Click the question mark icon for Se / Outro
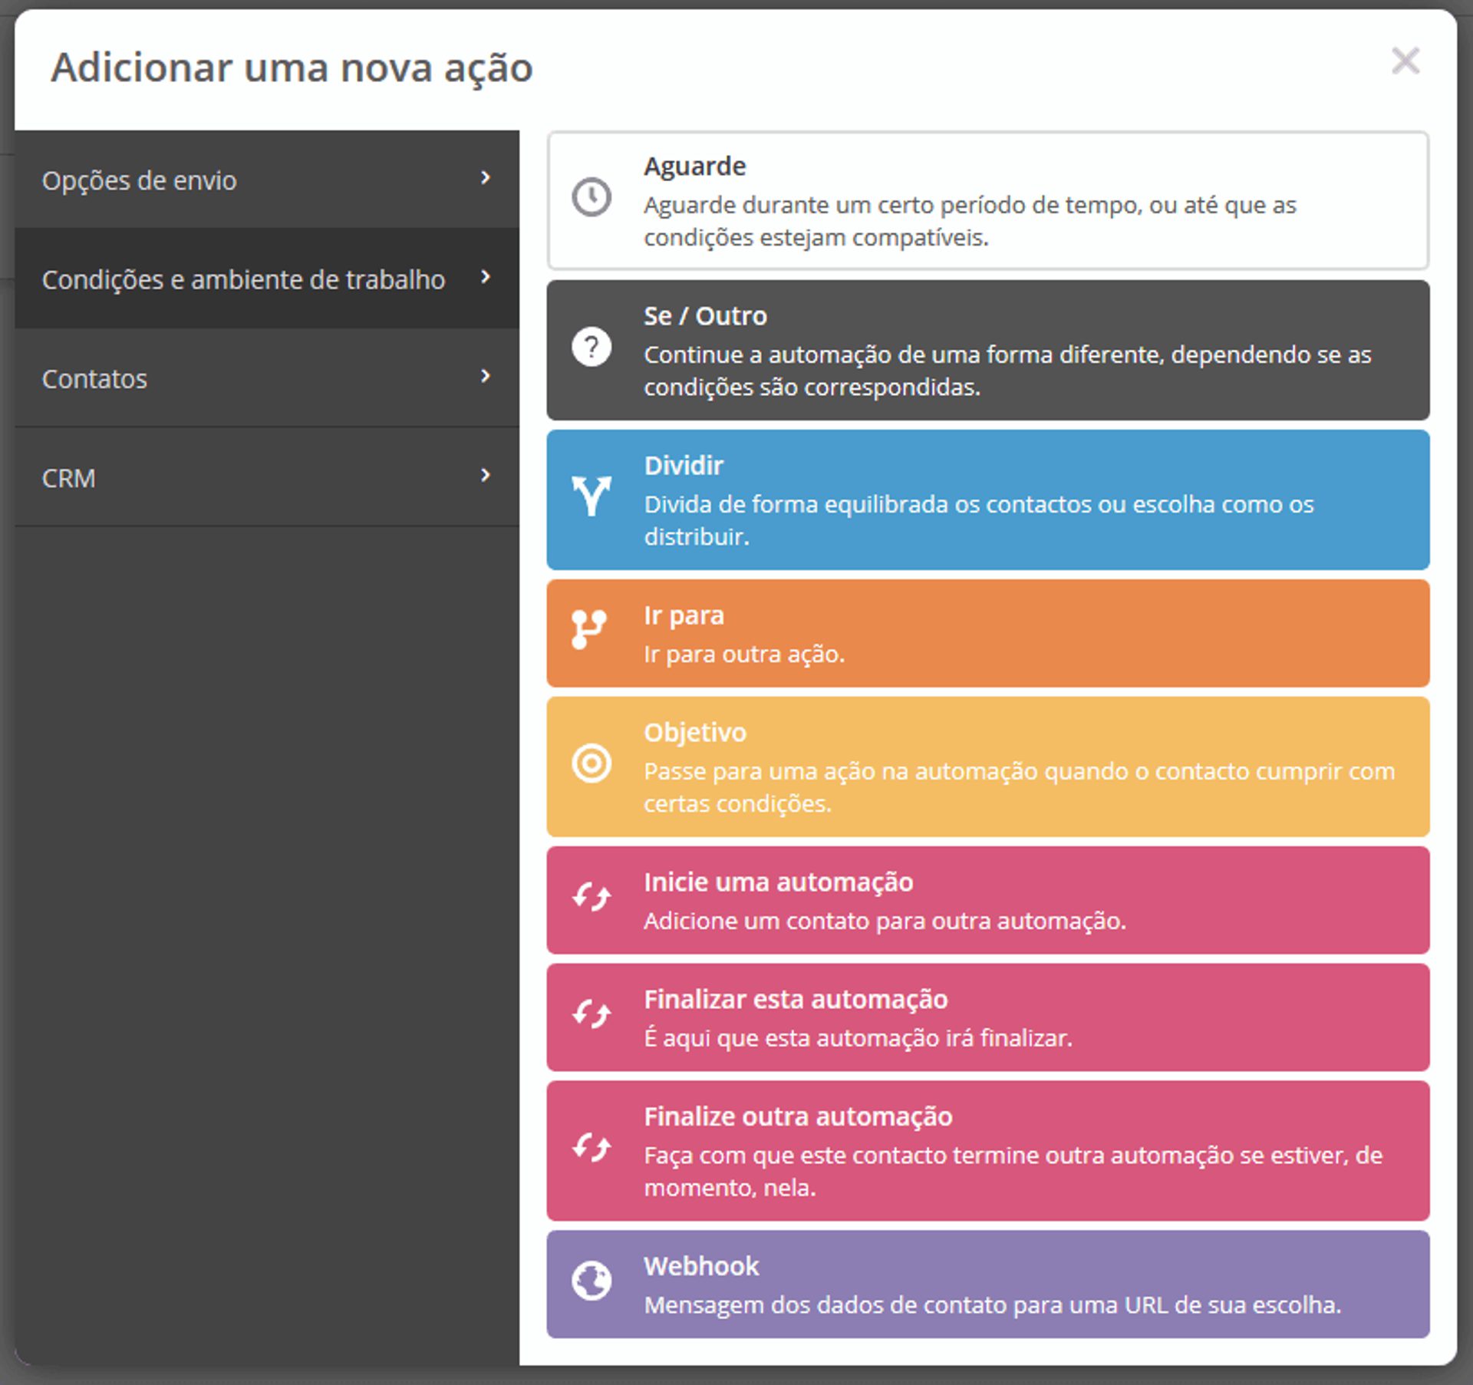Viewport: 1473px width, 1385px height. [x=591, y=348]
